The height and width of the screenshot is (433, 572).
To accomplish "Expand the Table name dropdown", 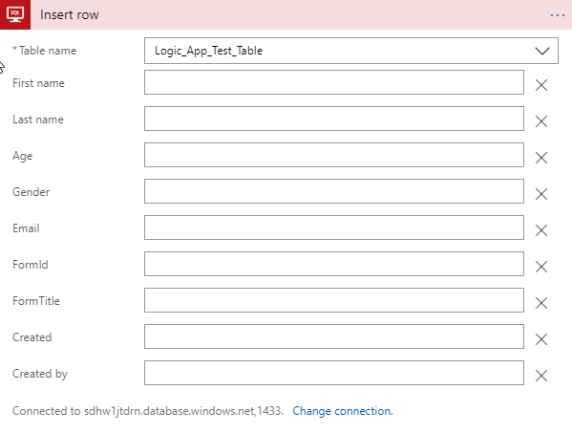I will 350,51.
